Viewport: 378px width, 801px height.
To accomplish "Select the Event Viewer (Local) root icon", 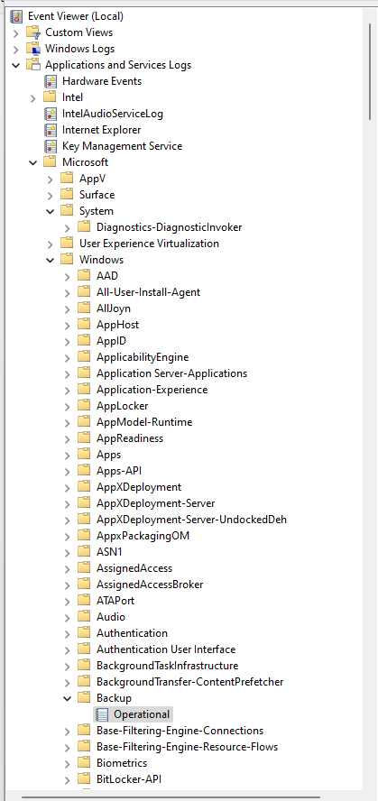I will (x=16, y=16).
